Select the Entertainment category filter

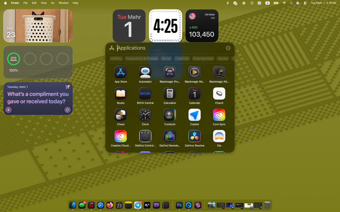203,58
